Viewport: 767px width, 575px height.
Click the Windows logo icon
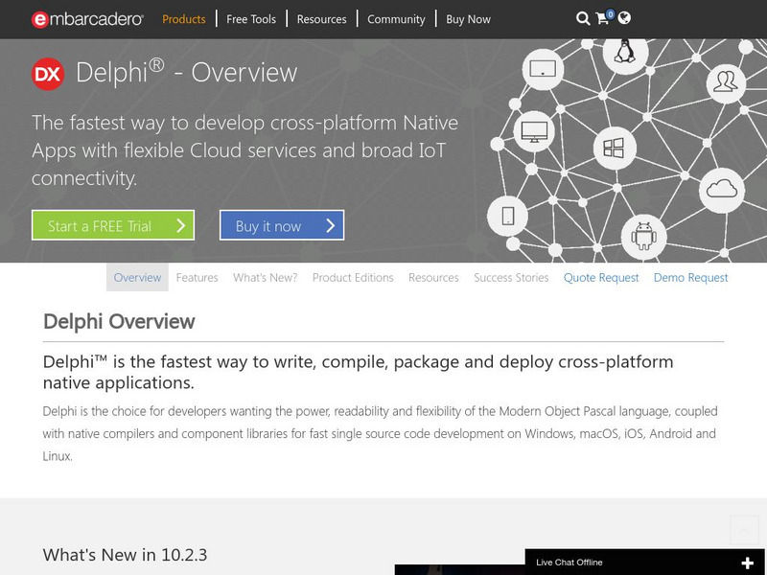point(614,148)
